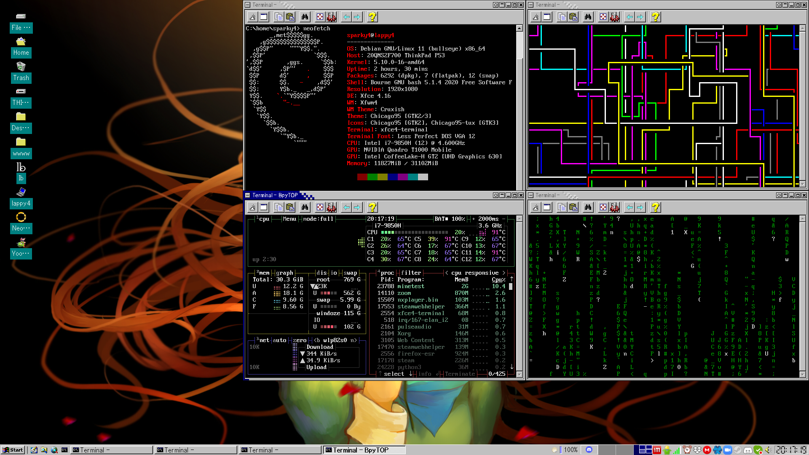This screenshot has width=809, height=455.
Task: Click the yellow Help question mark in the BpyTOP terminal
Action: [372, 207]
